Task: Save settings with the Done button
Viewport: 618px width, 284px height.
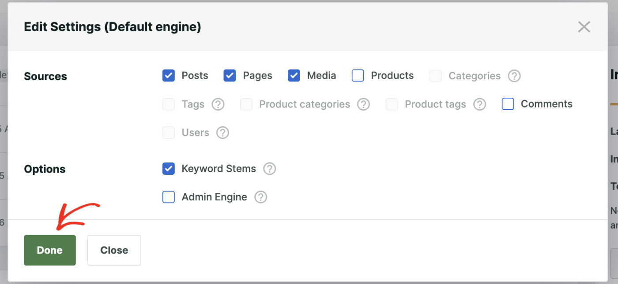Action: [x=49, y=250]
